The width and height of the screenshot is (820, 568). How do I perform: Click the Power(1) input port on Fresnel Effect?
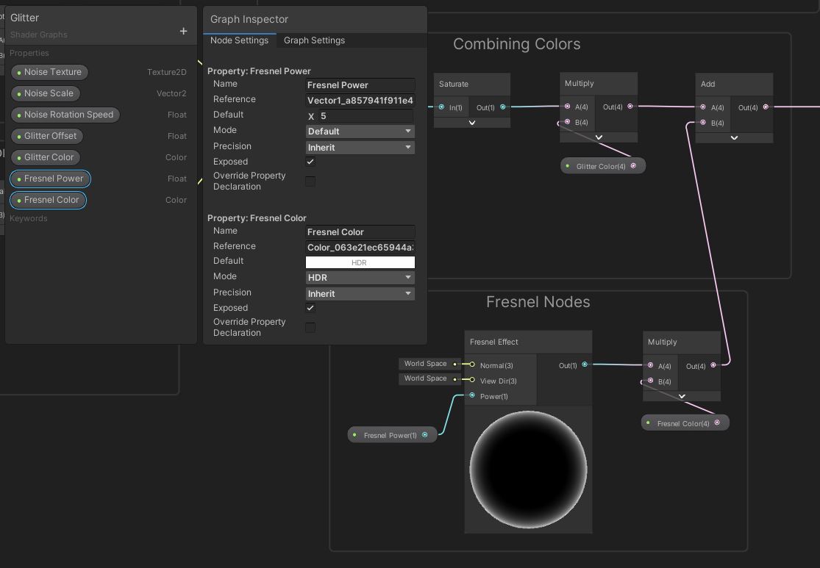pos(472,396)
